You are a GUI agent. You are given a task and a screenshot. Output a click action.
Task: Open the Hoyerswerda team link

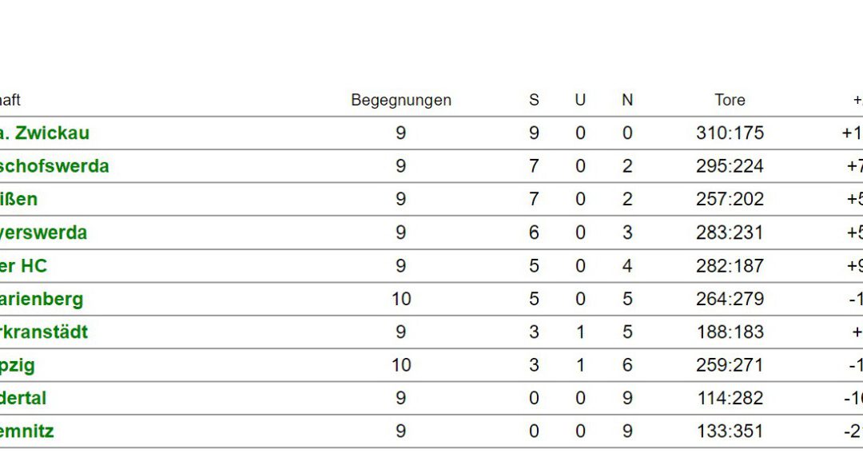[x=43, y=232]
